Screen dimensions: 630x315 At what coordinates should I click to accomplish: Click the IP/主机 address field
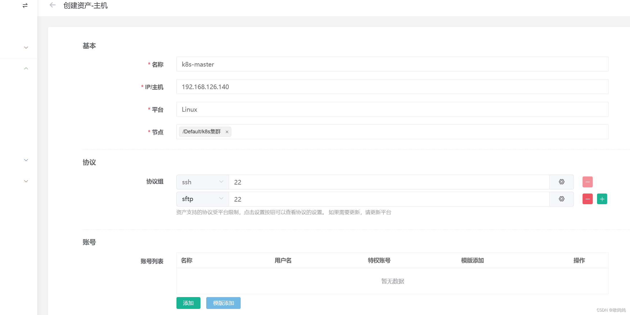[x=392, y=87]
